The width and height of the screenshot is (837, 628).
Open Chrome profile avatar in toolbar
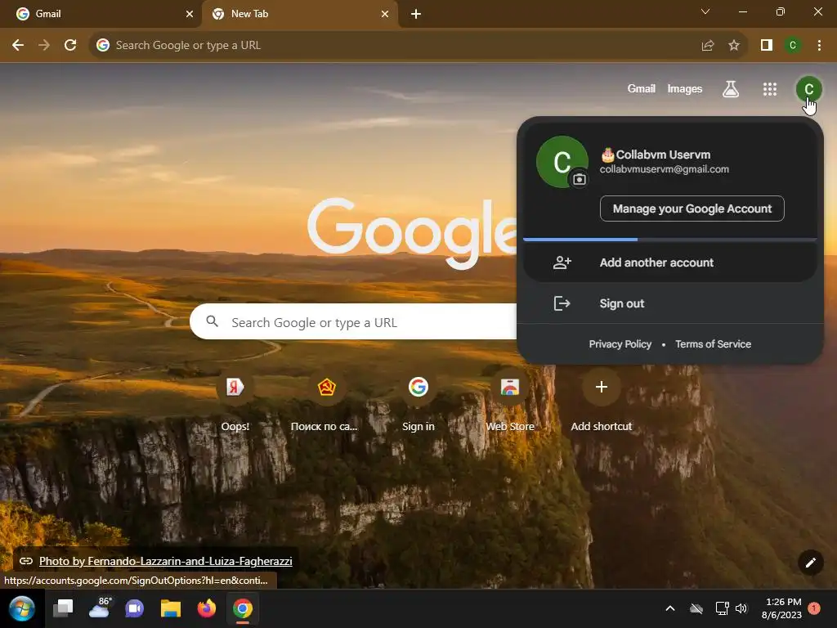click(x=793, y=46)
